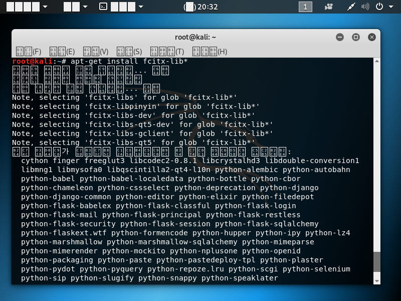Click the 'libdouble-conversion1' package name
Viewport: 401px width, 301px height.
(x=312, y=161)
